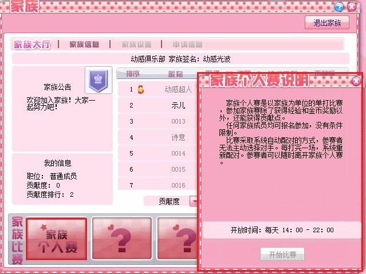The width and height of the screenshot is (366, 274).
Task: Close the 家族个人赛说明 popup dialog
Action: [x=356, y=81]
